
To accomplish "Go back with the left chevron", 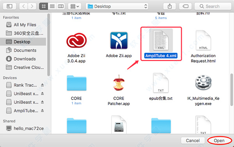I will point(23,6).
